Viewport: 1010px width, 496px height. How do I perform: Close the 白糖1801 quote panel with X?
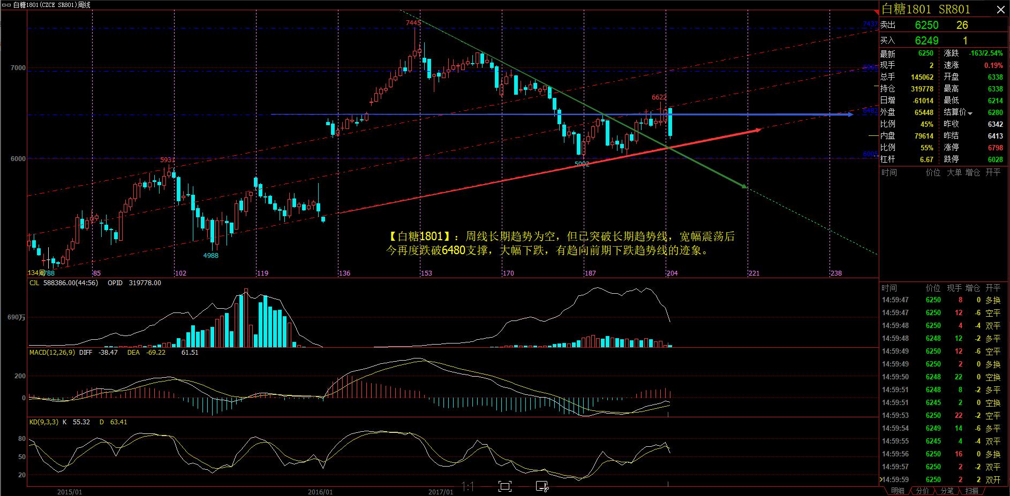(x=1001, y=9)
